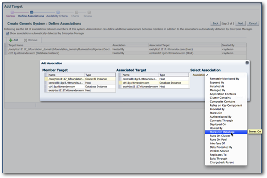
Task: Select Deployed On association
Action: tap(226, 124)
